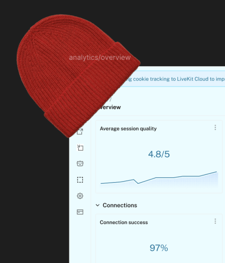The height and width of the screenshot is (263, 225).
Task: Click the 4.8/5 session quality value
Action: (x=159, y=154)
